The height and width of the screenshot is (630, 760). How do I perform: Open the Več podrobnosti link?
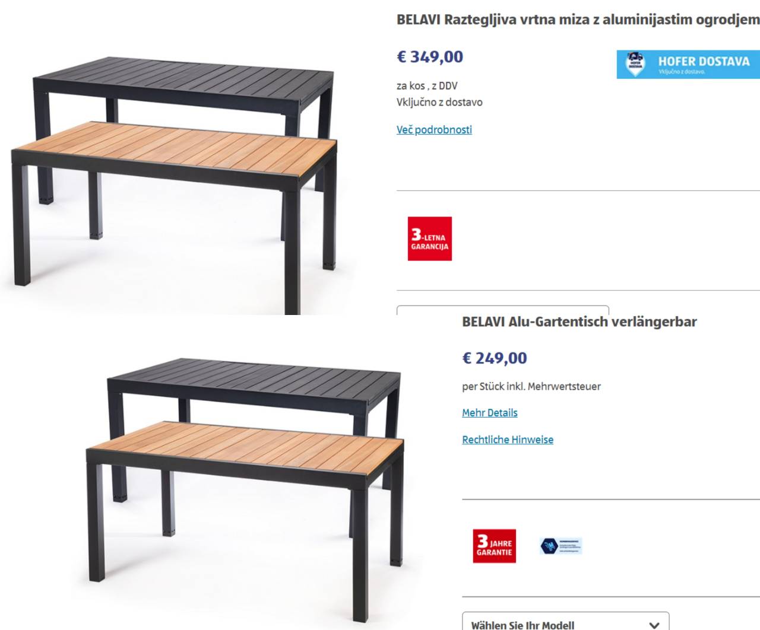[x=434, y=129]
